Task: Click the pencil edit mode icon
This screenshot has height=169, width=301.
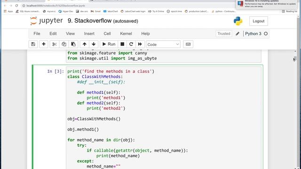Action: [238, 34]
